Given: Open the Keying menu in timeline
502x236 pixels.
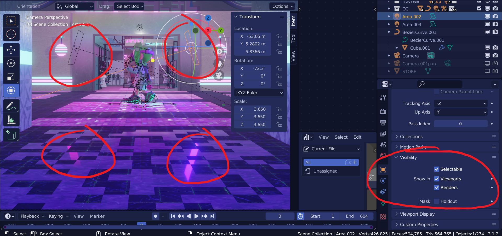Looking at the screenshot, I should coord(59,216).
